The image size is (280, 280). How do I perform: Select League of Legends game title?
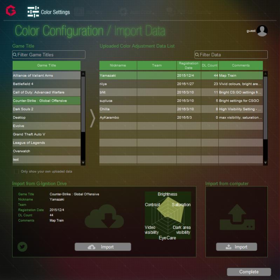(46, 143)
